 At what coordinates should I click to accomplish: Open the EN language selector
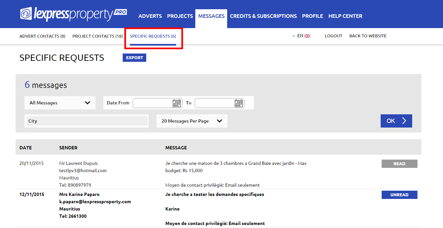pos(301,36)
